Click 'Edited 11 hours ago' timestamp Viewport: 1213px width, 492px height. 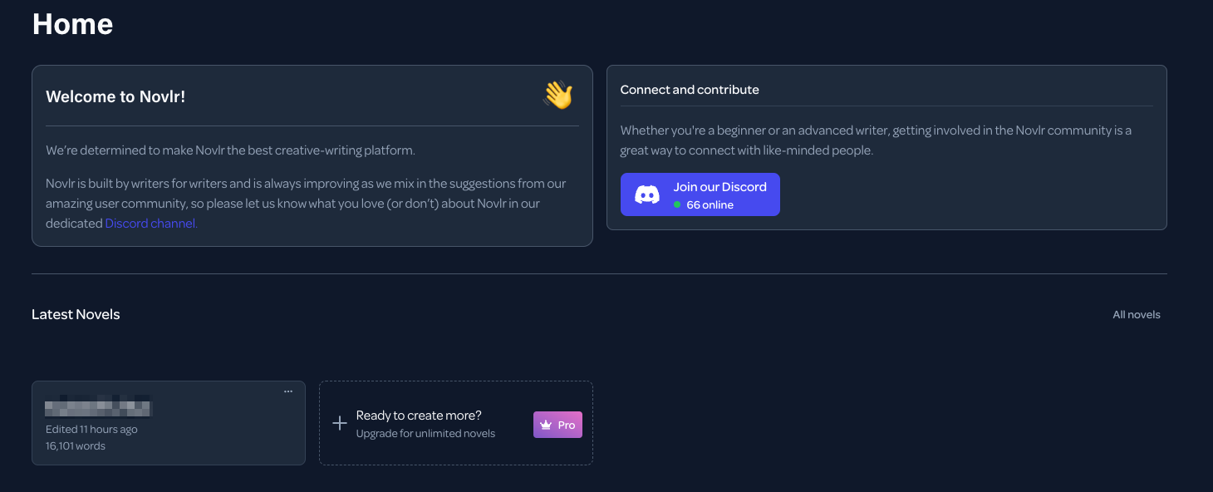(91, 429)
